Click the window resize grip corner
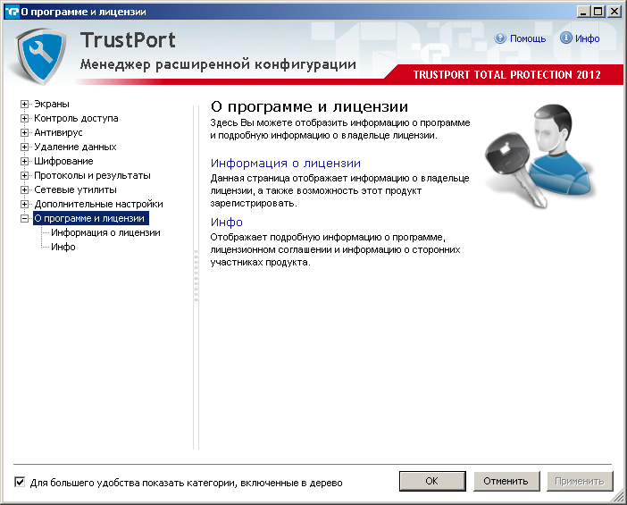Screen dimensions: 627x505 pyautogui.click(x=617, y=496)
